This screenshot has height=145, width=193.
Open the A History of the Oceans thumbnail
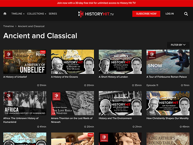tap(73, 62)
